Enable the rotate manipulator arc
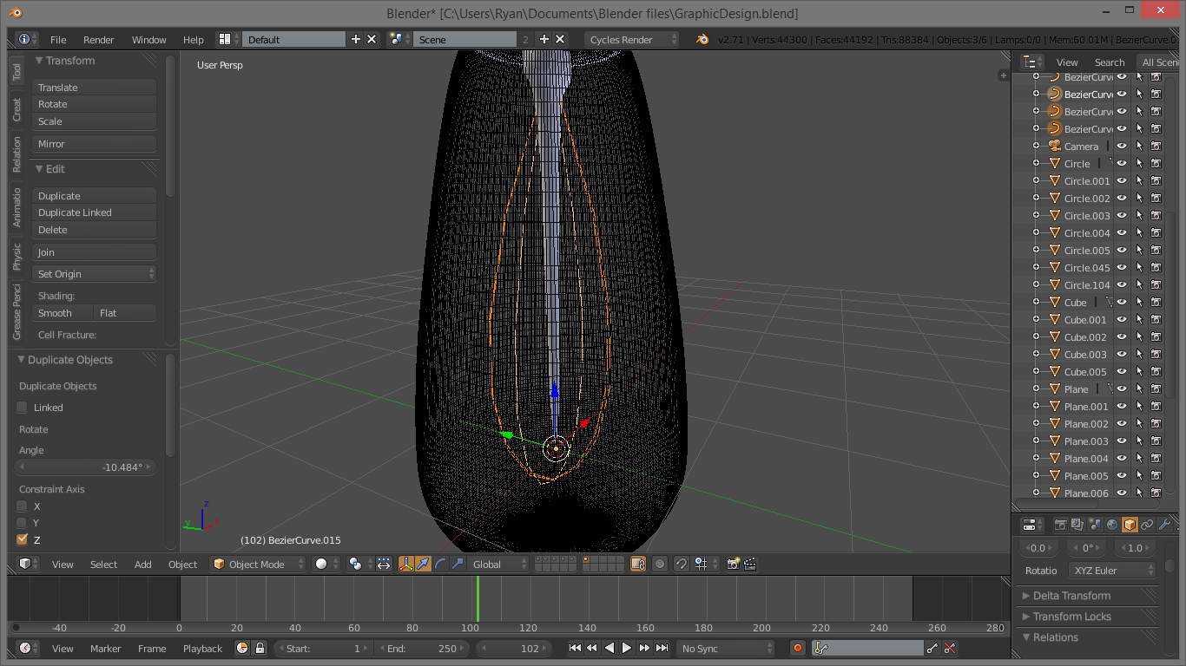The width and height of the screenshot is (1186, 666). pos(440,564)
